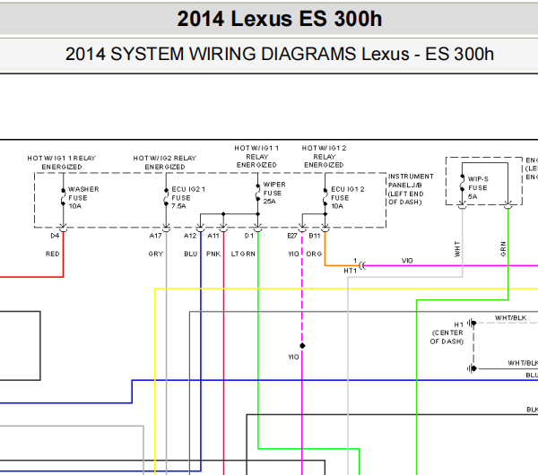Click the "WIPER FUSE 25A" label
Viewport: 538px width, 475px height.
coord(274,193)
